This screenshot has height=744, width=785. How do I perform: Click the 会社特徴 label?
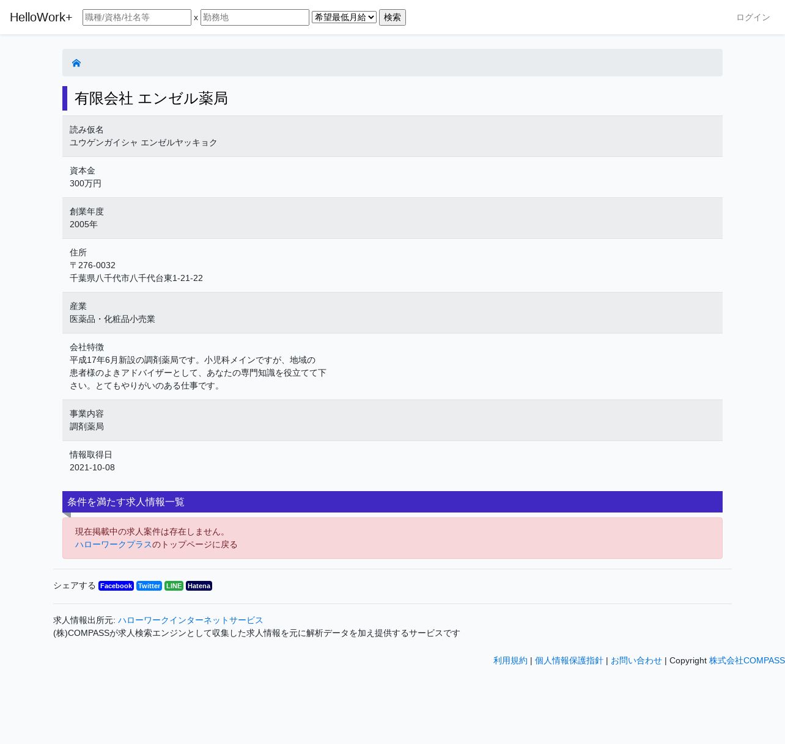coord(87,347)
